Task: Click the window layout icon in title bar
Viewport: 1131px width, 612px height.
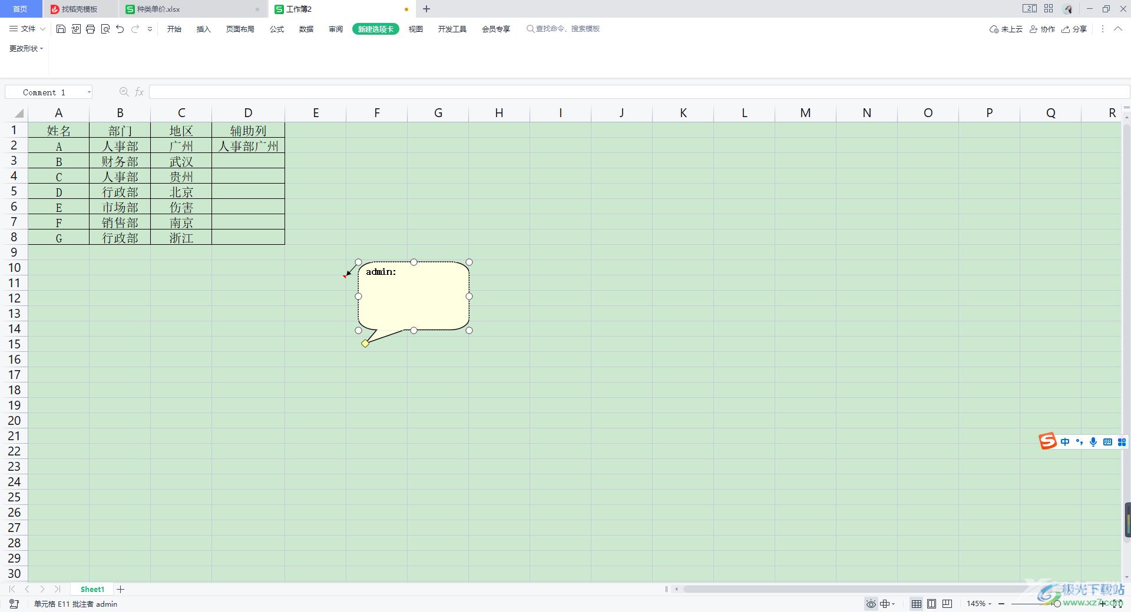Action: point(1030,9)
